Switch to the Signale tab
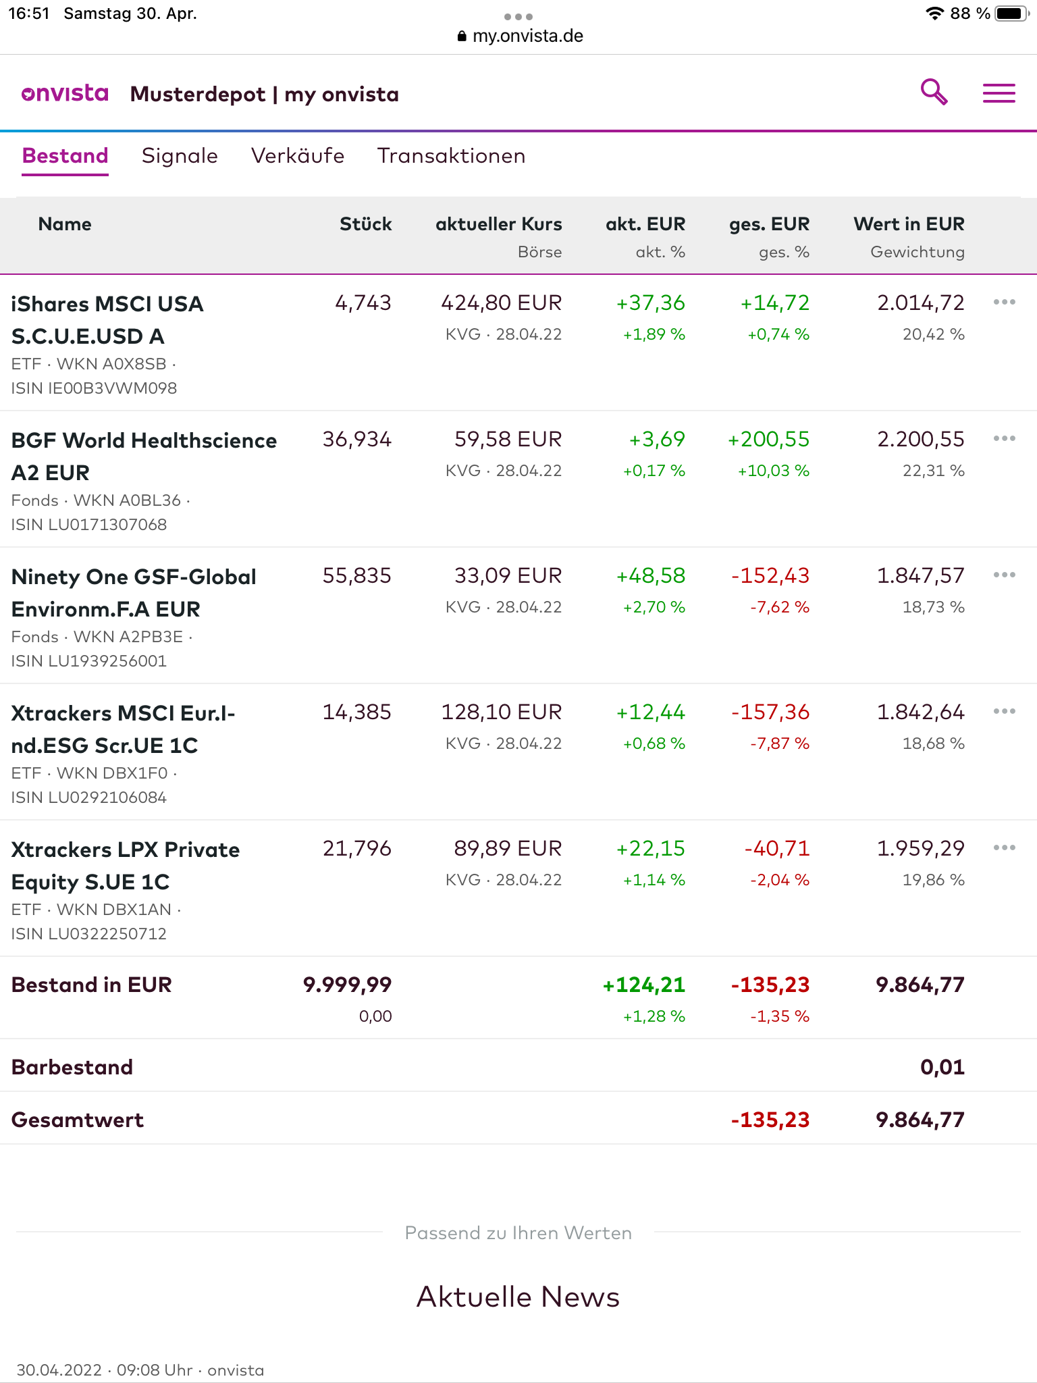1037x1383 pixels. coord(180,156)
